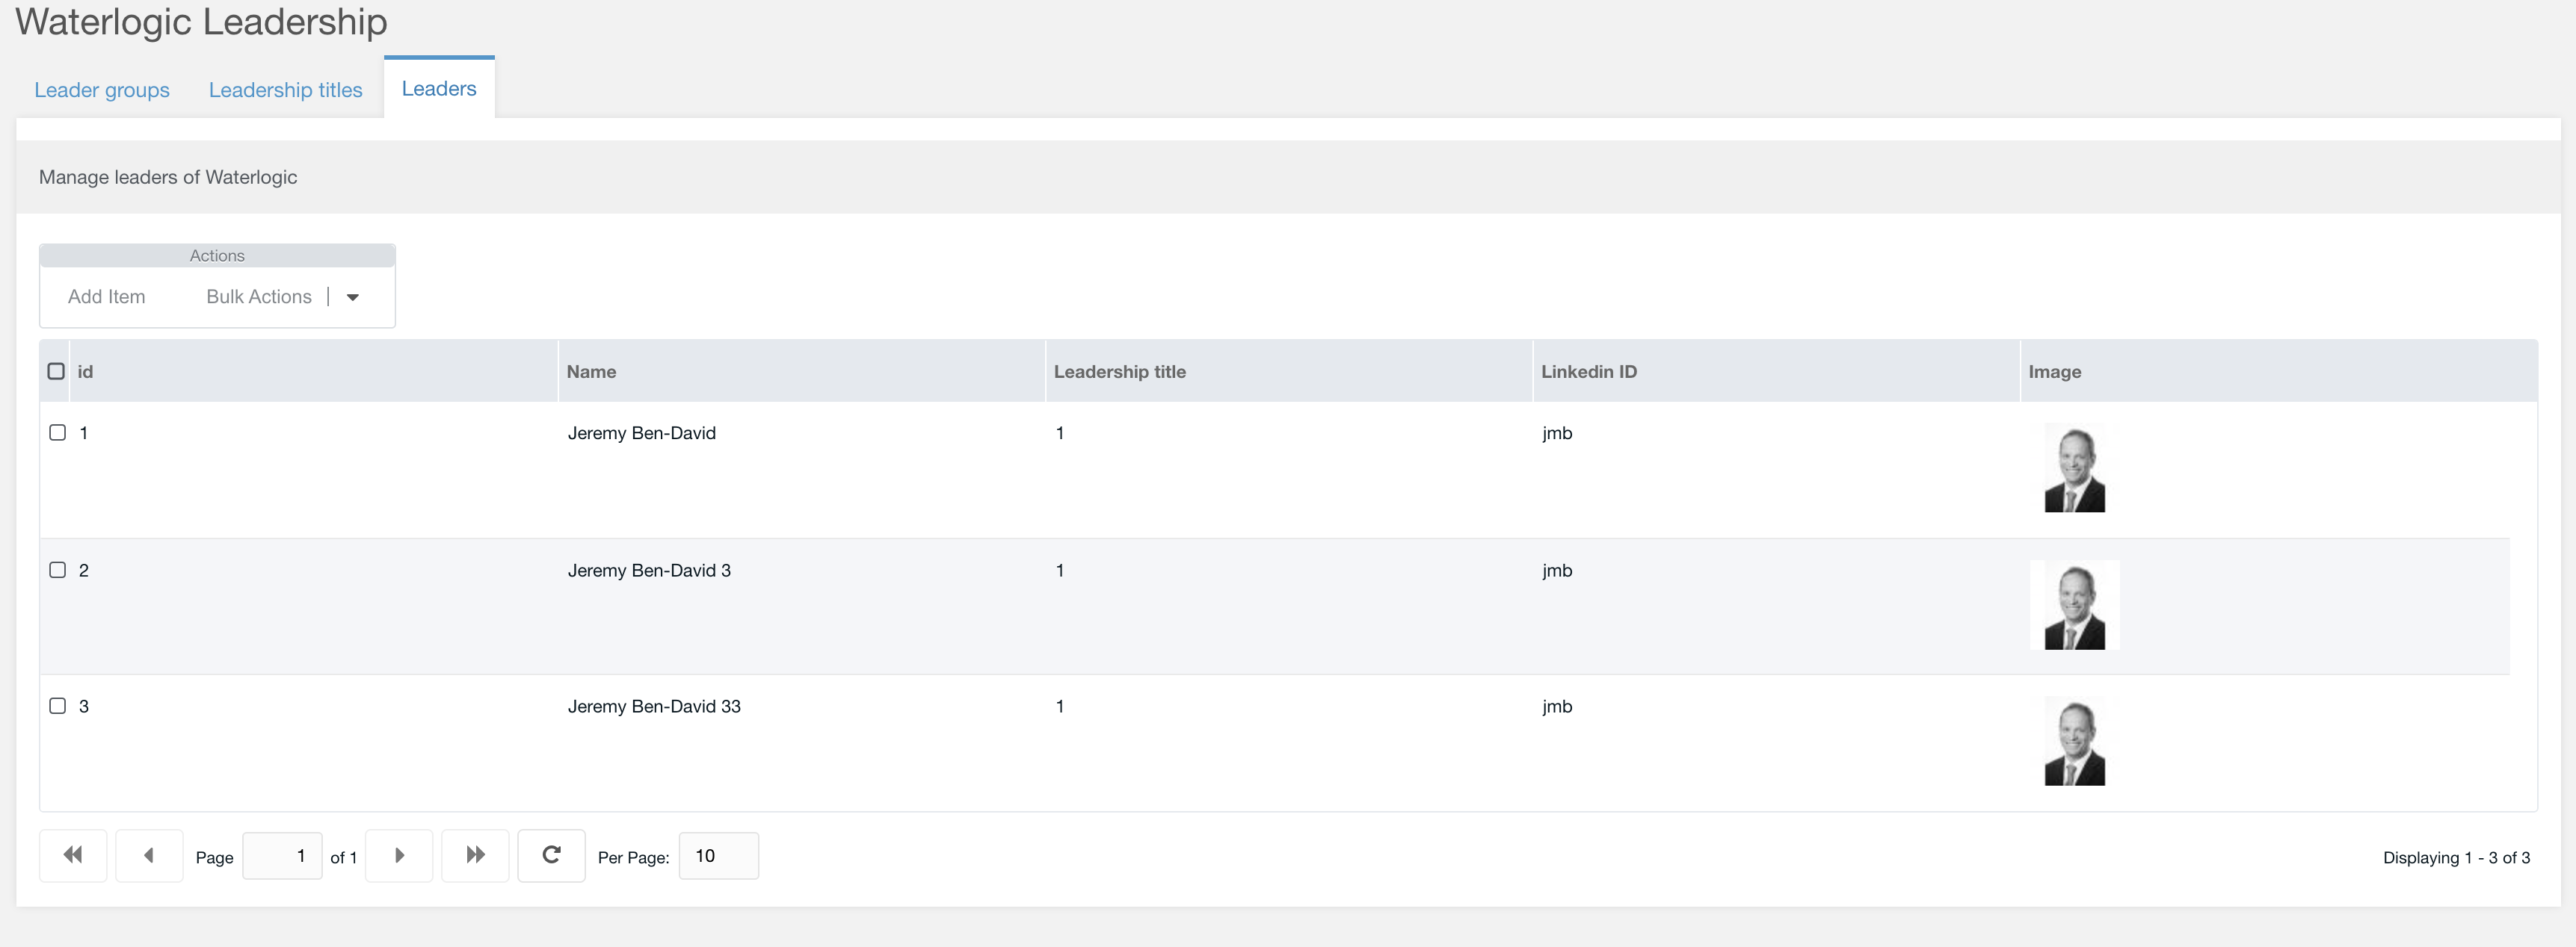Click the 'Displaying 1 - 3 of 3' status
Image resolution: width=2576 pixels, height=947 pixels.
[x=2456, y=857]
